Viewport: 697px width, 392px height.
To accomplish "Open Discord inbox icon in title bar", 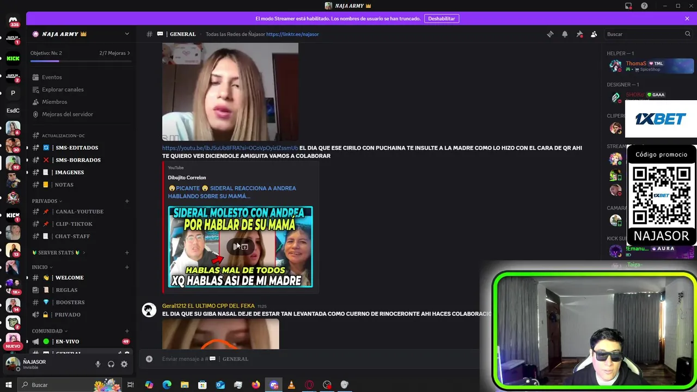I will tap(628, 5).
